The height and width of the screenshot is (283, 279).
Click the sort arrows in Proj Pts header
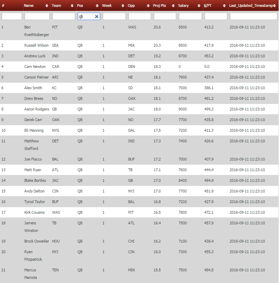click(x=173, y=6)
